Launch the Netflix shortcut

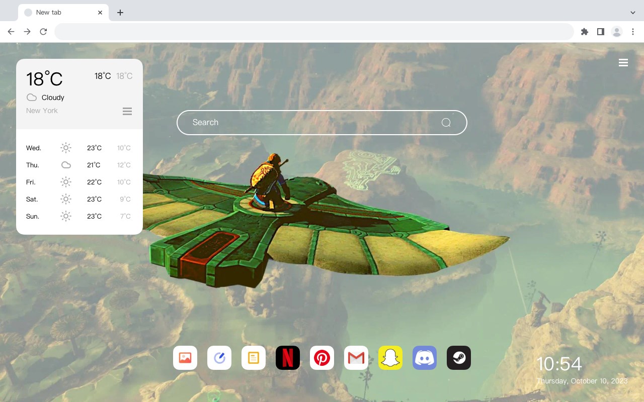coord(288,358)
